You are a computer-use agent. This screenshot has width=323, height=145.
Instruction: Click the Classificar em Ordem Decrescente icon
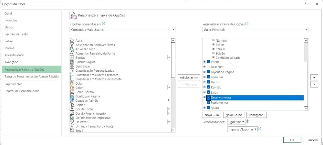tap(72, 79)
